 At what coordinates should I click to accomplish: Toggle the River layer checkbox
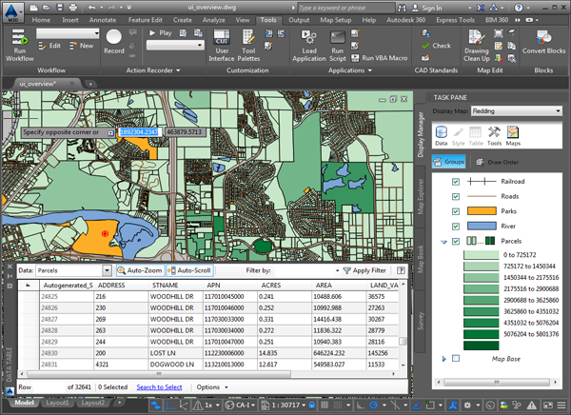pyautogui.click(x=457, y=227)
